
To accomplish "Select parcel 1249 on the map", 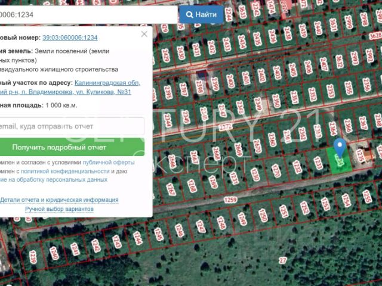I will pos(242,219).
